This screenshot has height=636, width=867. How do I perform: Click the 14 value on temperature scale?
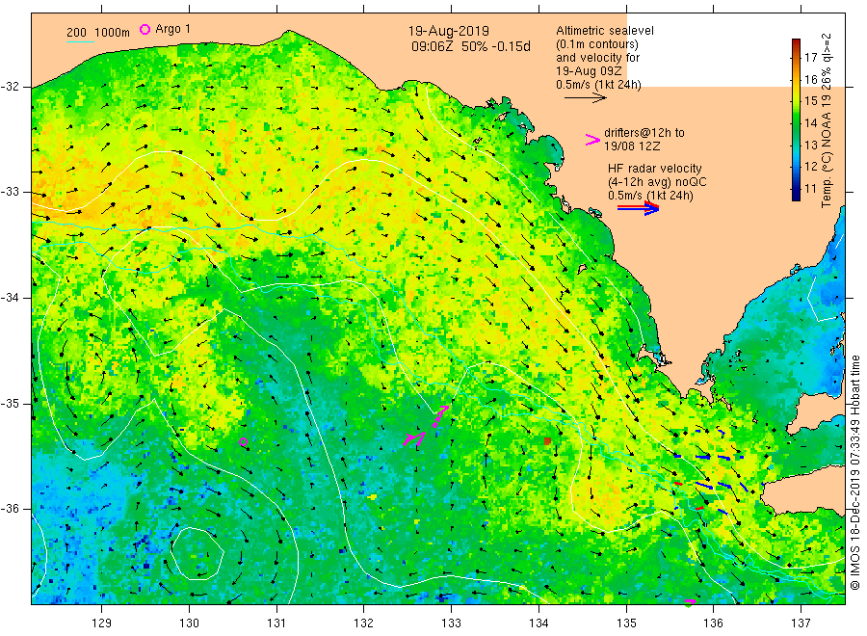click(x=810, y=122)
